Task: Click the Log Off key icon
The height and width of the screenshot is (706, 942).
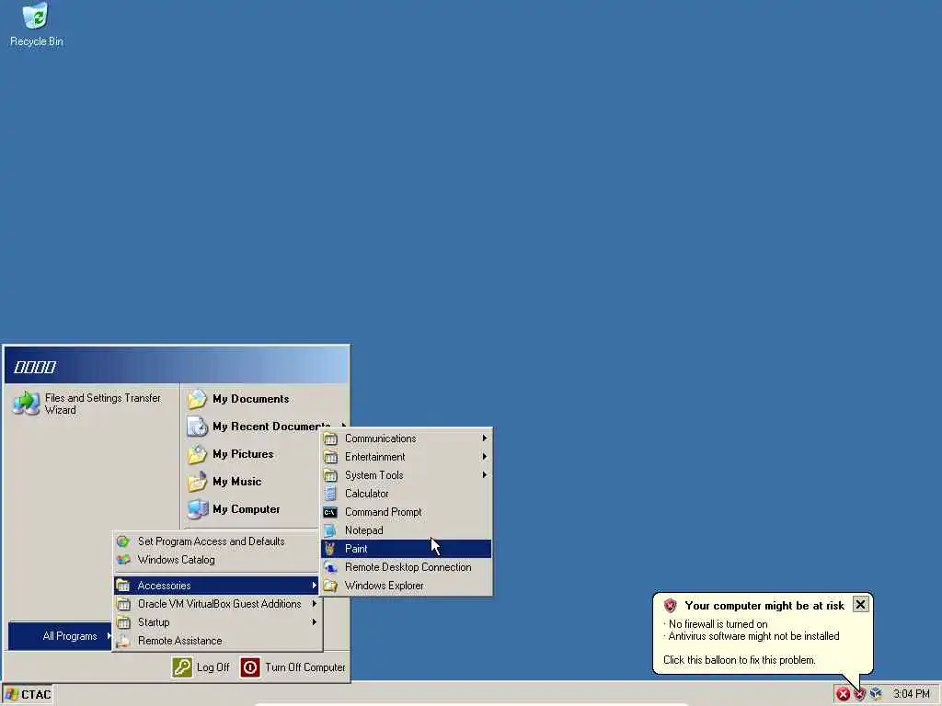Action: click(182, 667)
